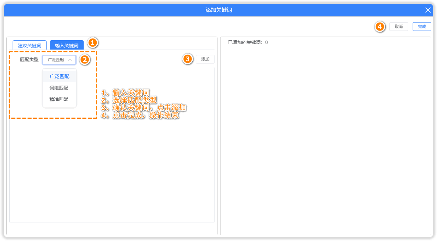
Task: Close the 添加关键词 dialog with the X
Action: (428, 10)
